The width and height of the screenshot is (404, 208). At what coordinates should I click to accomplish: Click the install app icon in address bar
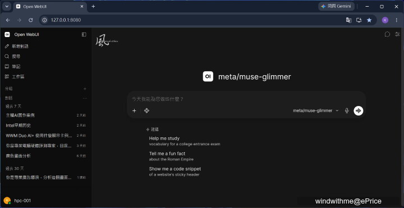coord(359,20)
